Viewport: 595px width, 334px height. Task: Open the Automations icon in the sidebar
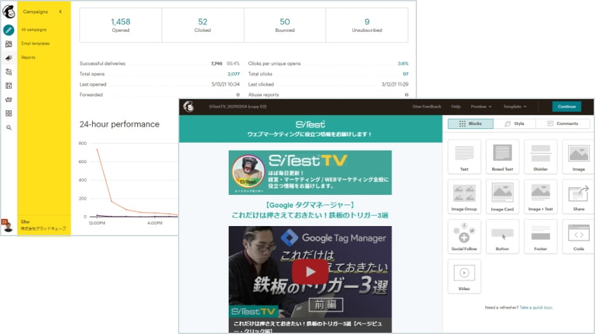point(9,72)
